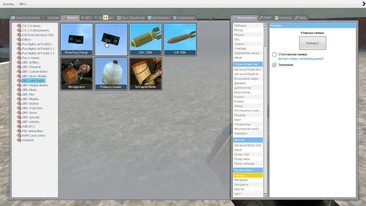The height and width of the screenshot is (206, 366).
Task: Collapse the Прорисовка tool section header
Action: (x=248, y=171)
